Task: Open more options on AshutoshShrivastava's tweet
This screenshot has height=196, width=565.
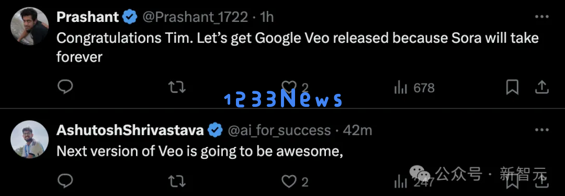Action: (x=541, y=130)
